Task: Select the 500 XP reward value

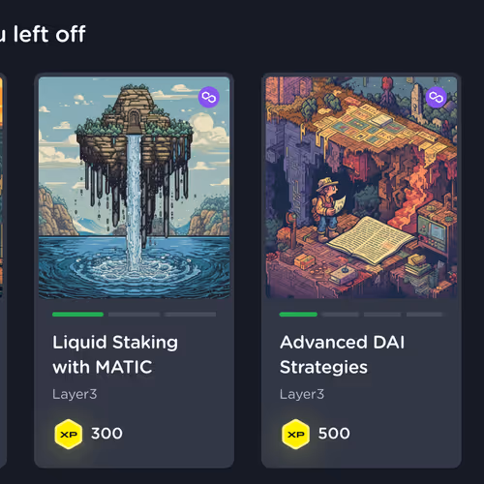Action: (x=334, y=434)
